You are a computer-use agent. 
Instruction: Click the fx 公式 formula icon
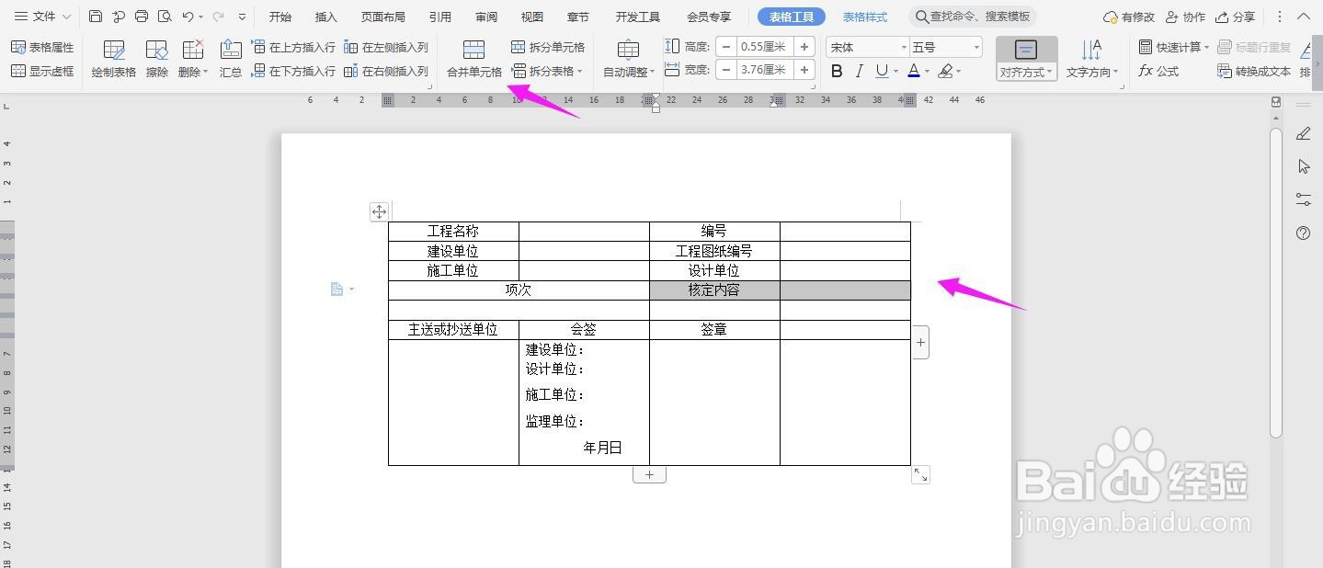click(1146, 71)
